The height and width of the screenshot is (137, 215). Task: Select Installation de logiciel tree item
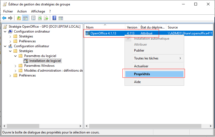pos(45,61)
